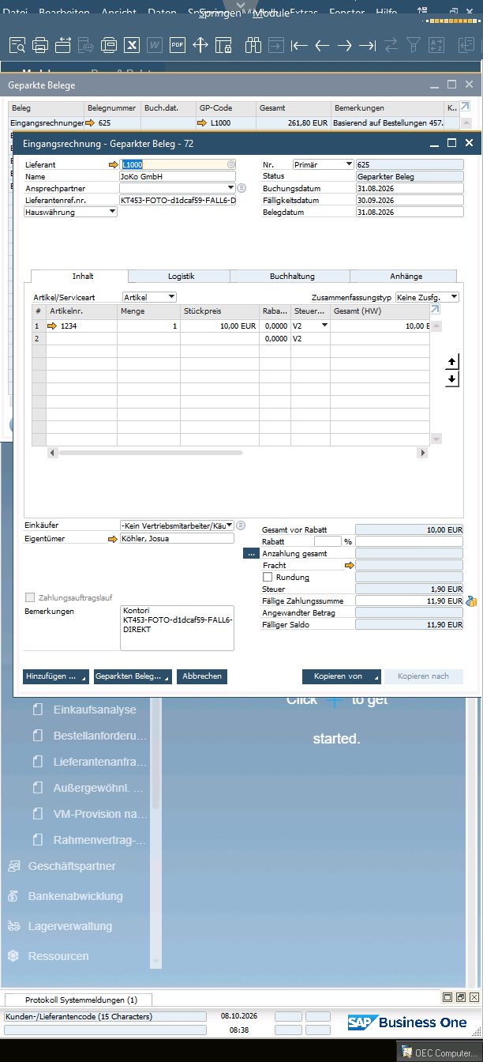Screen dimensions: 483x1062
Task: Click Geparkten Beleg button
Action: click(132, 677)
